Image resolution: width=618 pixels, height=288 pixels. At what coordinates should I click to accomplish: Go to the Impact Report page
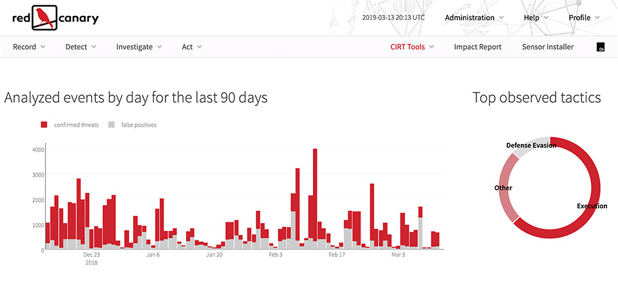[478, 47]
